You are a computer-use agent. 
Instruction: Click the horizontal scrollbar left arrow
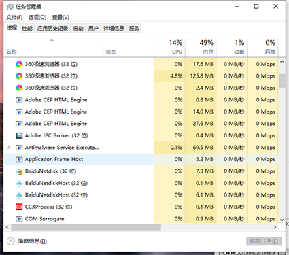[7, 227]
